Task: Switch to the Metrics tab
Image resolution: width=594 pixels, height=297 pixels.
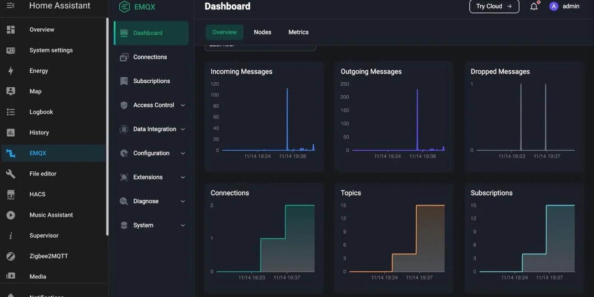Action: [298, 32]
